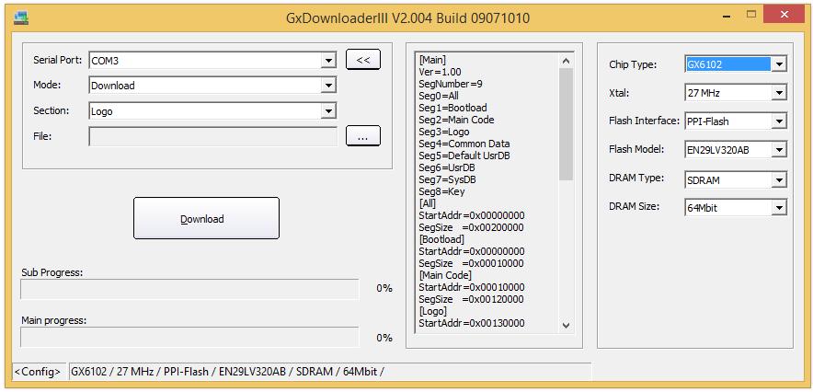This screenshot has height=392, width=813.
Task: Click the Sub Progress bar
Action: pyautogui.click(x=189, y=289)
